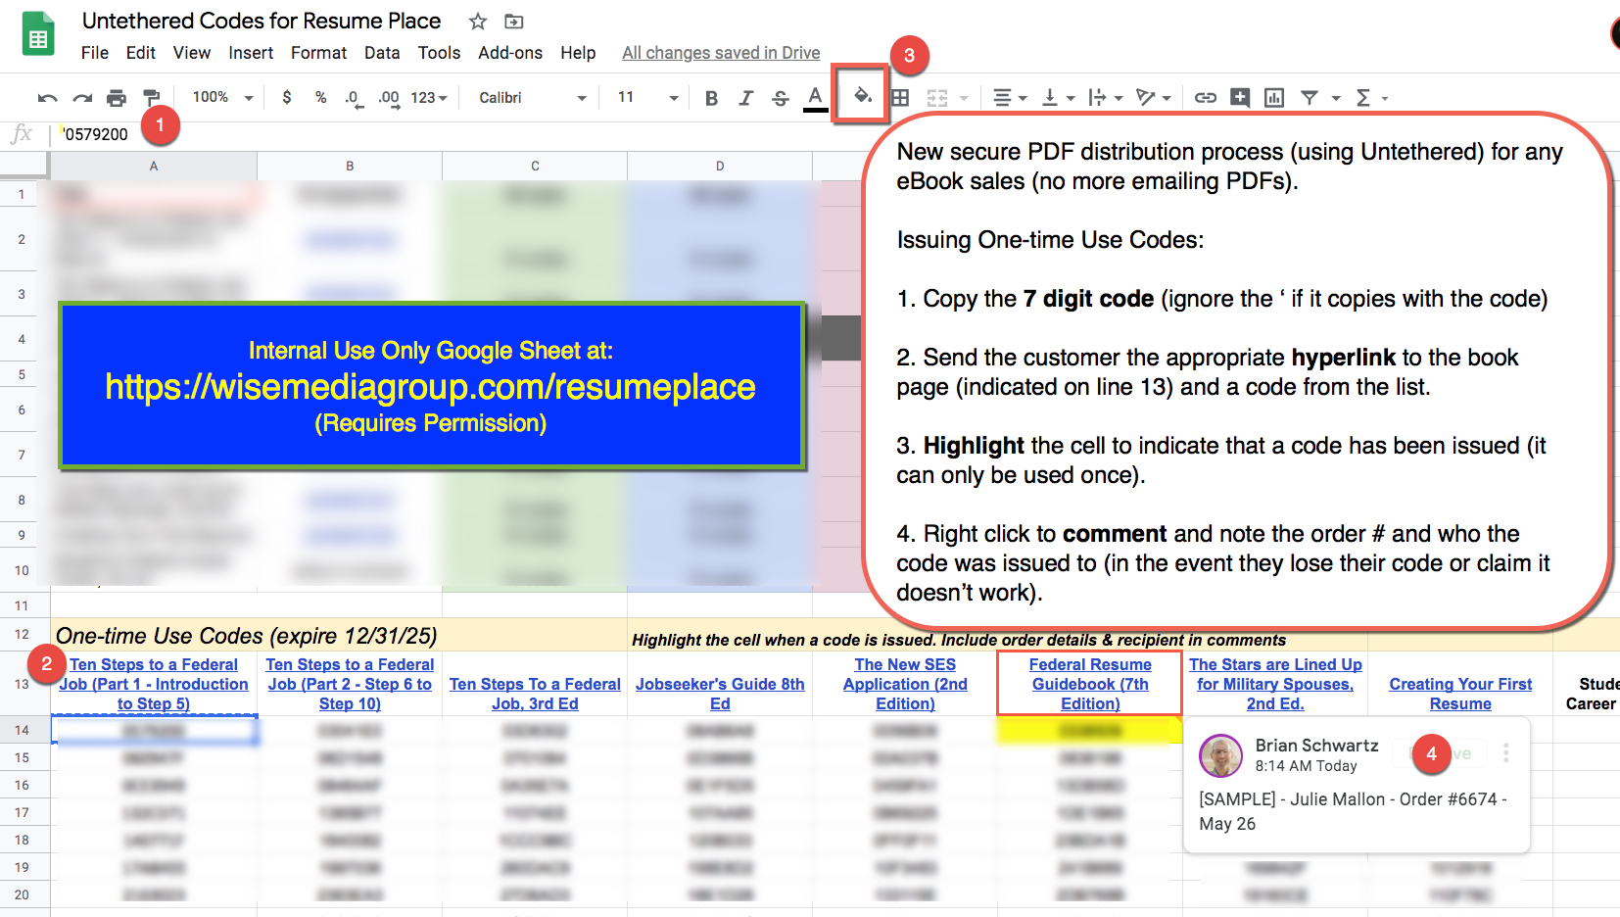Open horizontal align dropdown

pos(1010,98)
